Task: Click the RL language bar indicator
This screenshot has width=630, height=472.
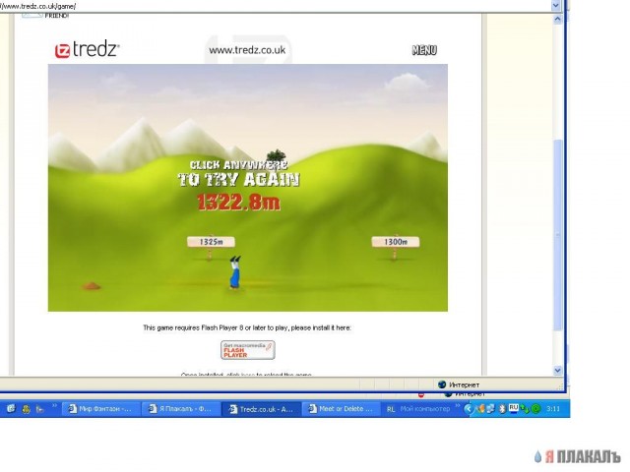Action: pyautogui.click(x=391, y=409)
